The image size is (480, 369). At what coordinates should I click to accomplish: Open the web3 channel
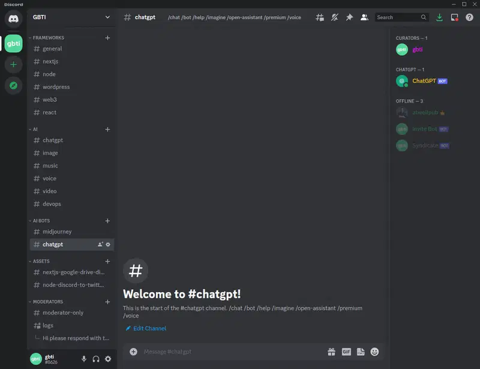(x=72, y=100)
